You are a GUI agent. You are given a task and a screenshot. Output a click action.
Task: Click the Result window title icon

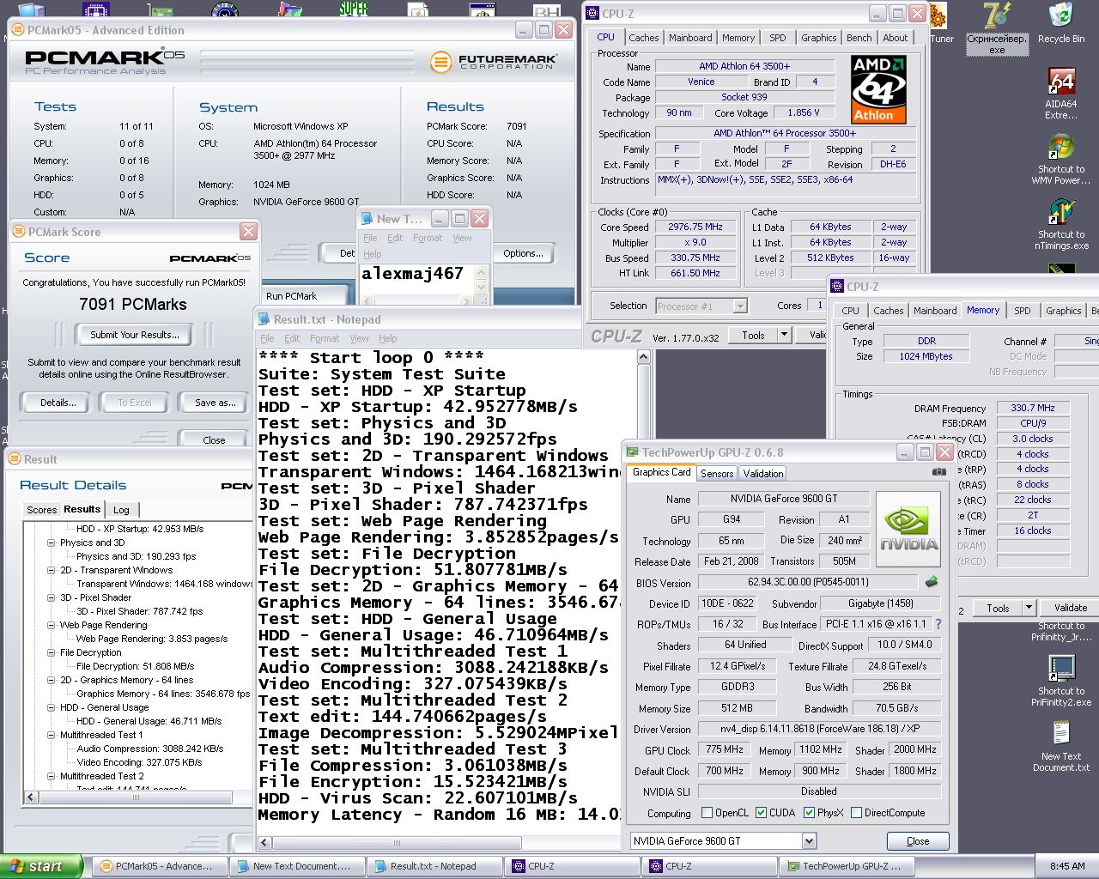click(x=15, y=459)
